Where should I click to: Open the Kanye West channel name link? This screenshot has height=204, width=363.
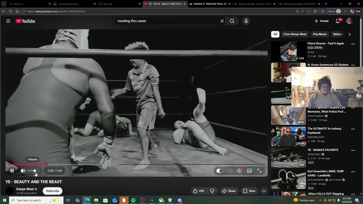click(25, 189)
